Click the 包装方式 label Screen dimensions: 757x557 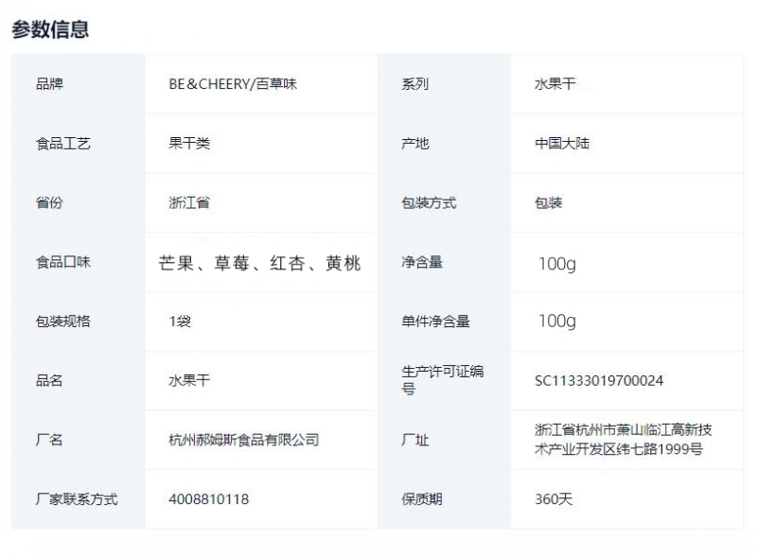(429, 203)
